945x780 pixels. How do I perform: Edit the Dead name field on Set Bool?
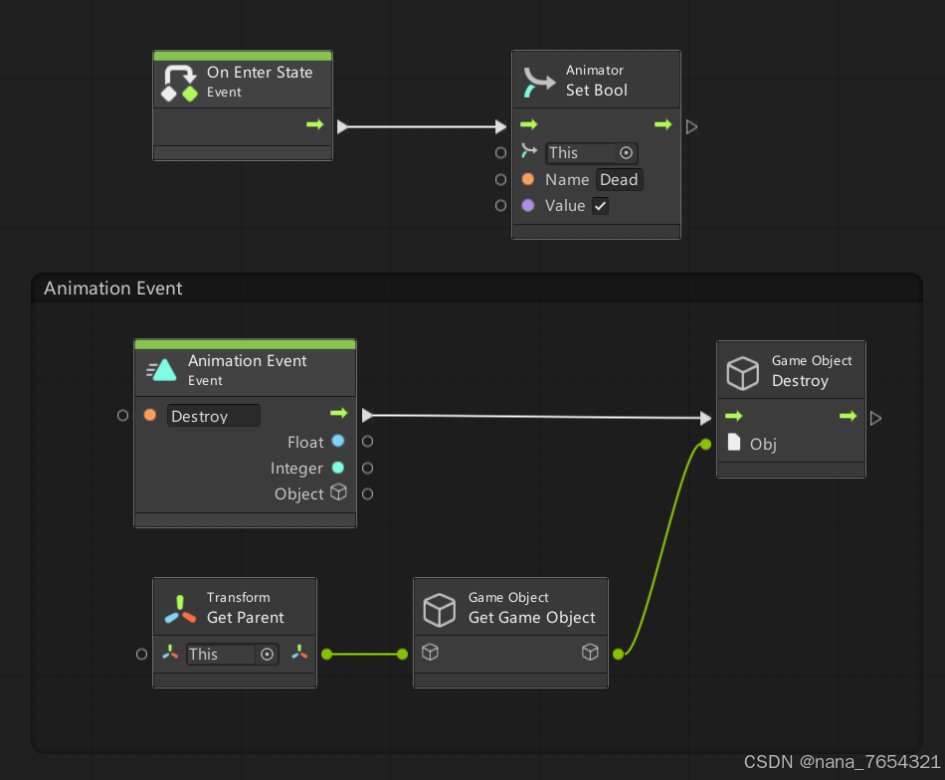point(619,179)
